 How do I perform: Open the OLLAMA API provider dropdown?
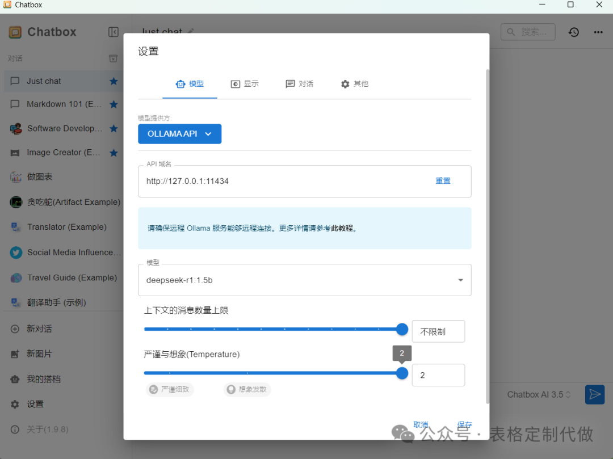click(180, 134)
